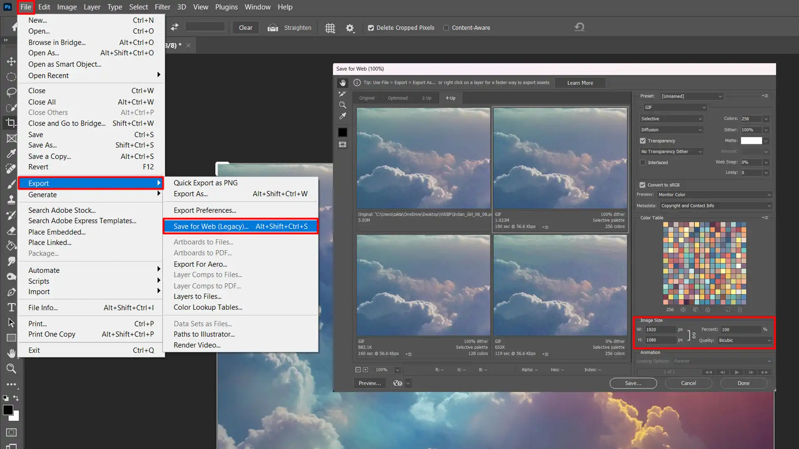Select the Lasso tool

point(11,92)
